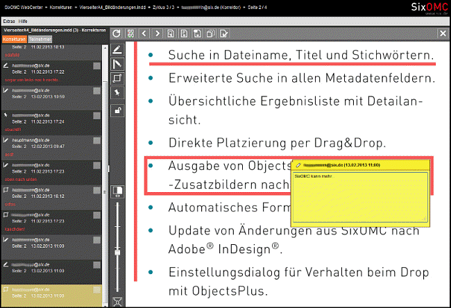Click the yellow note header with date 13.02.2013 11:00
The width and height of the screenshot is (451, 308).
(x=360, y=165)
